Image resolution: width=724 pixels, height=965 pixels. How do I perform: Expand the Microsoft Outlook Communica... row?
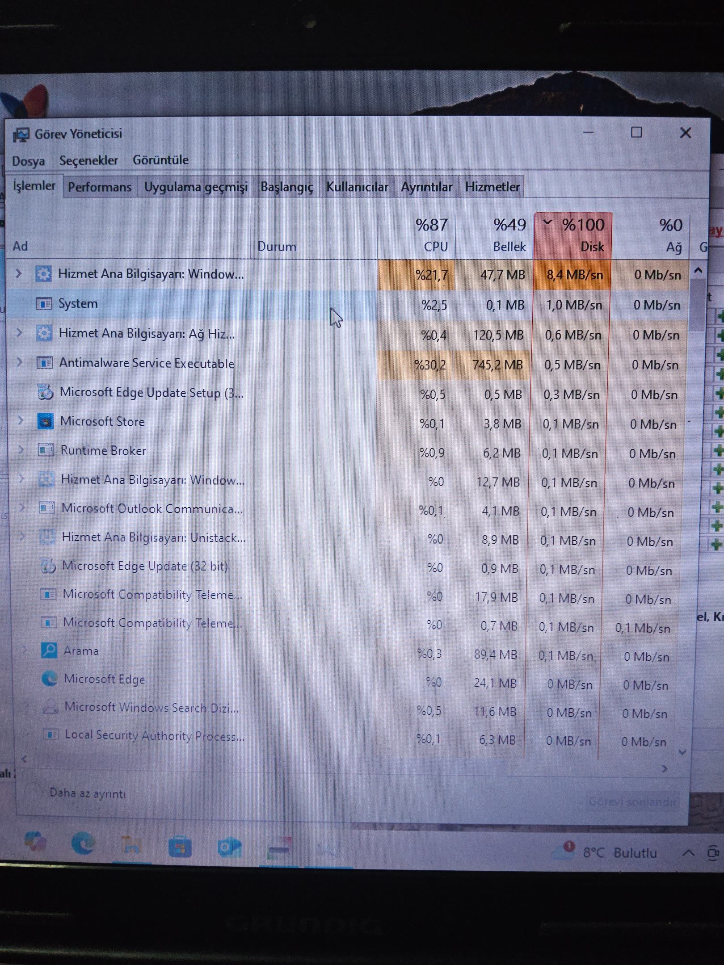tap(22, 508)
